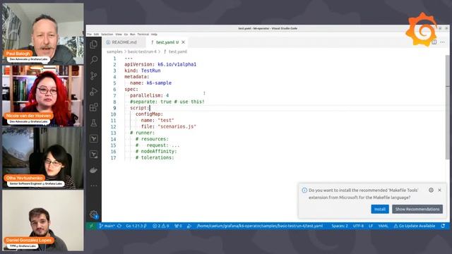Open the Help menu
The image size is (452, 254).
click(x=154, y=35)
